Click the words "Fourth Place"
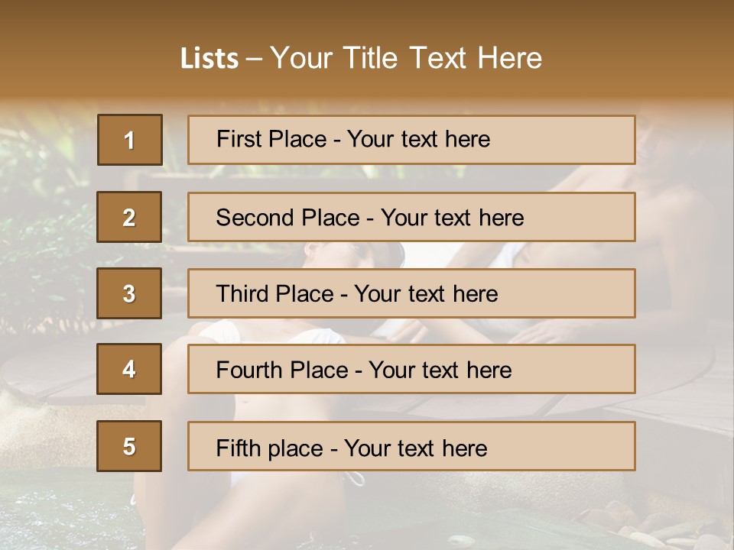 [281, 370]
